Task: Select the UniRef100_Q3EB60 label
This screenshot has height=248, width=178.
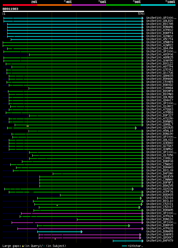Action: (x=160, y=143)
